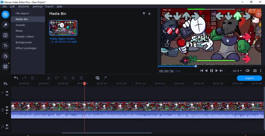Open the More tools grid icon
Image resolution: width=265 pixels, height=136 pixels.
point(5,67)
